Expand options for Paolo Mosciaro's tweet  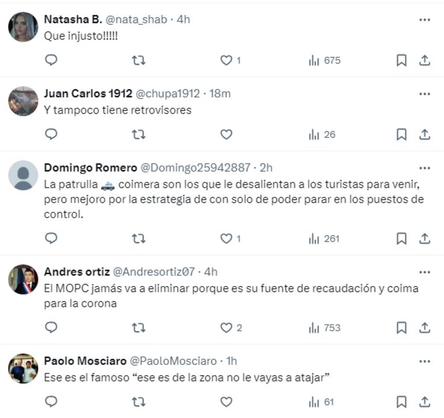point(425,361)
